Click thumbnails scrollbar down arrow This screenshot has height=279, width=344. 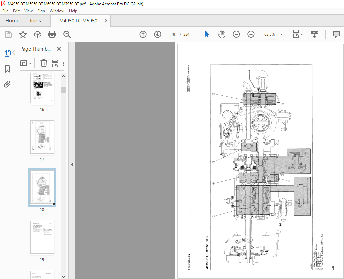pos(64,277)
